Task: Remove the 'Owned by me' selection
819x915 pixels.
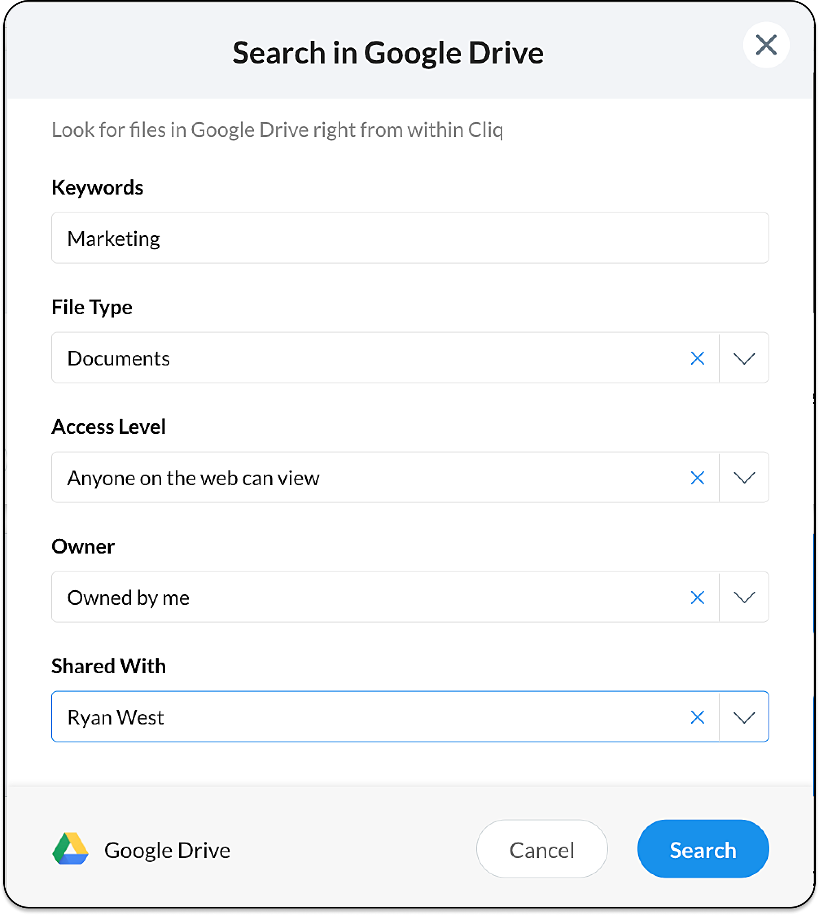Action: coord(697,598)
